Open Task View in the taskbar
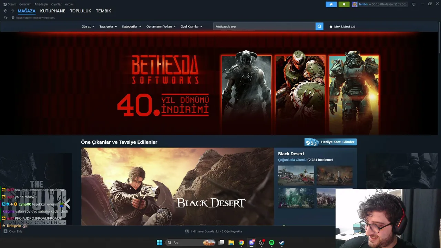 [222, 242]
